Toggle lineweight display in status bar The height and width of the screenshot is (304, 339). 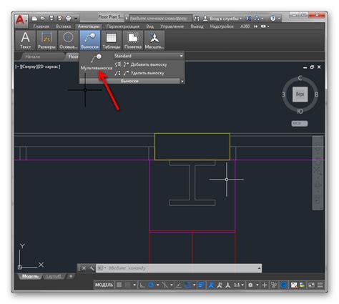tap(201, 285)
